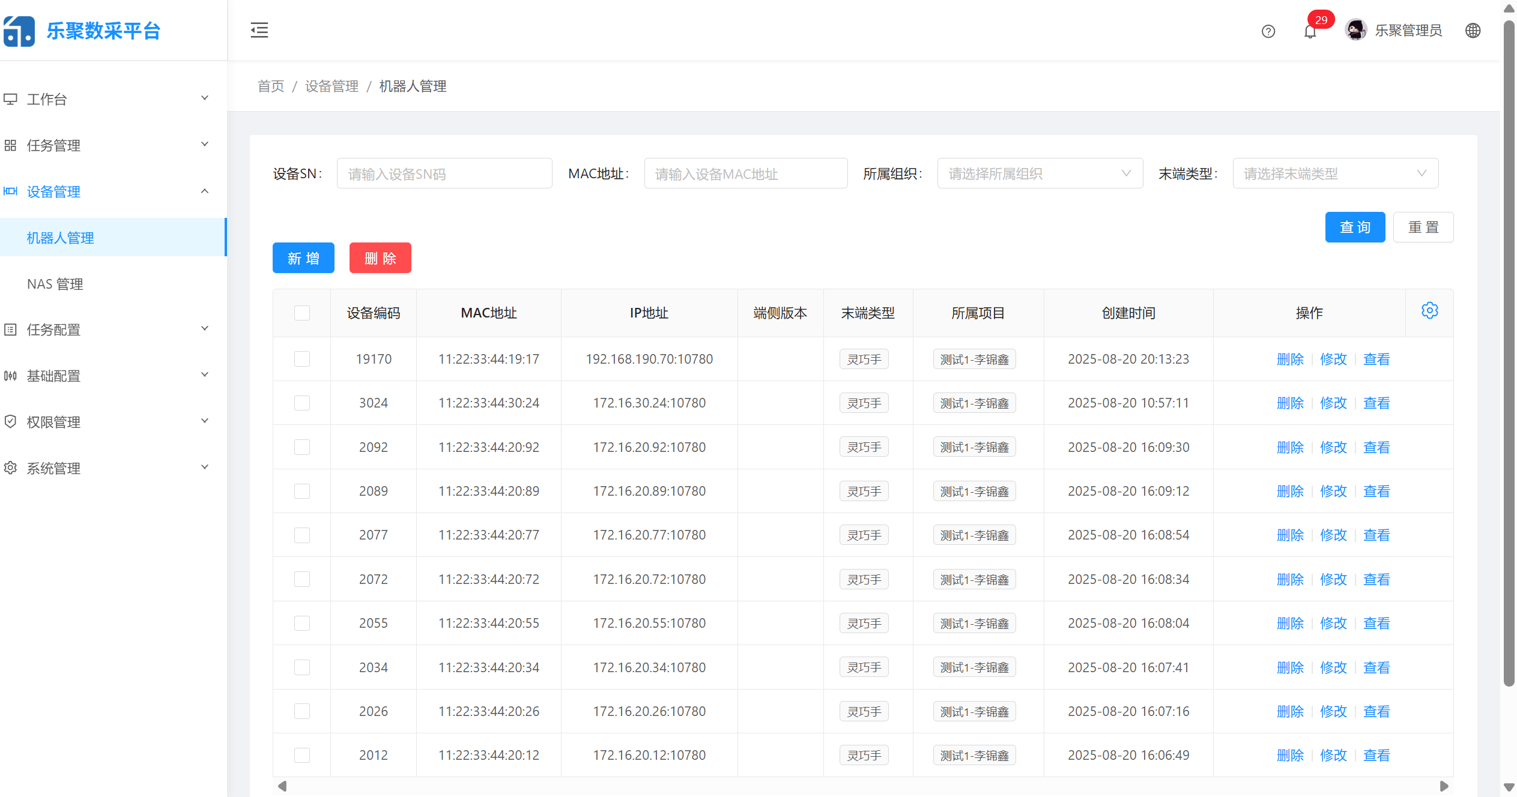The height and width of the screenshot is (797, 1517).
Task: Check the row checkbox for device 19170
Action: tap(302, 359)
